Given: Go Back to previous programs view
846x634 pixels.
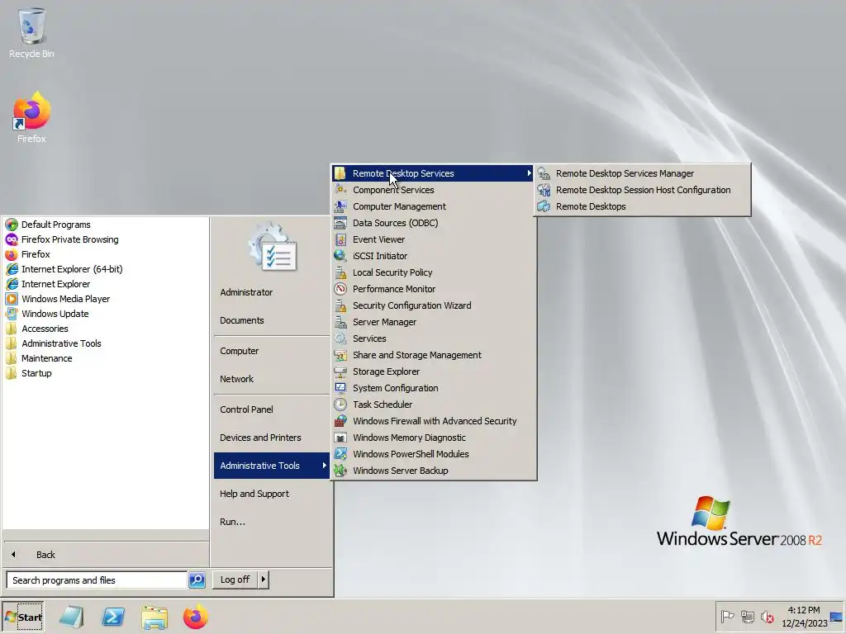Looking at the screenshot, I should coord(105,554).
